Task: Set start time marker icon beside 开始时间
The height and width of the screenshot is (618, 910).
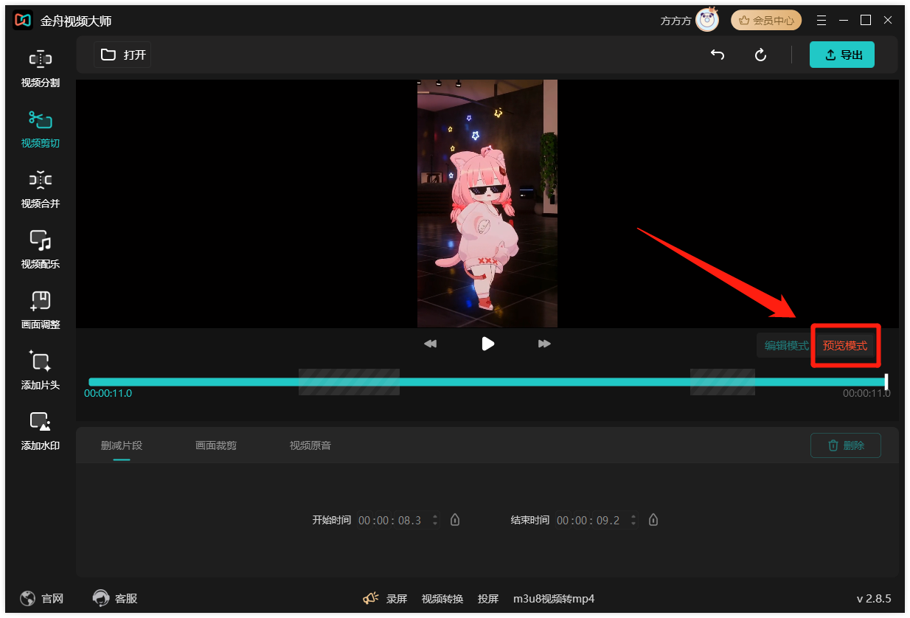Action: 455,520
